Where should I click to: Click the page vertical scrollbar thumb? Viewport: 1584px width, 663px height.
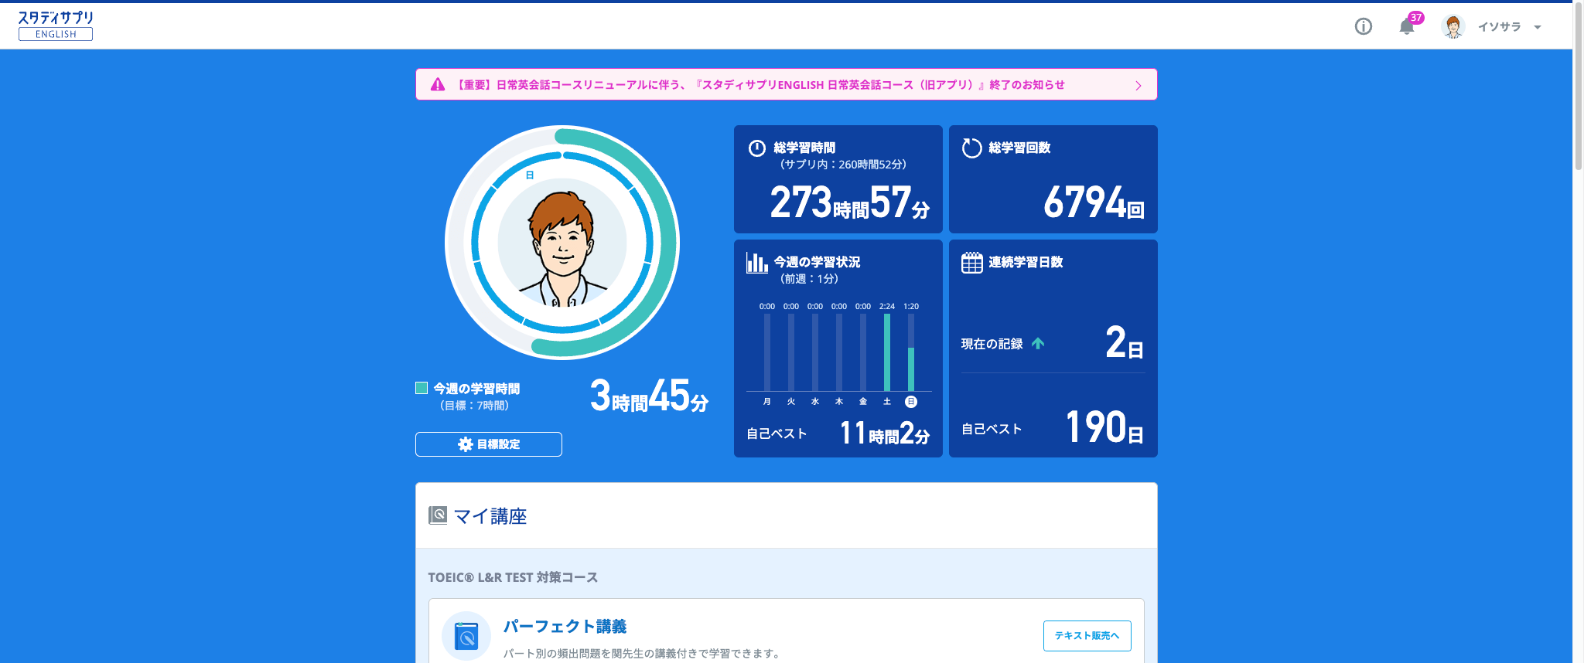(1578, 87)
